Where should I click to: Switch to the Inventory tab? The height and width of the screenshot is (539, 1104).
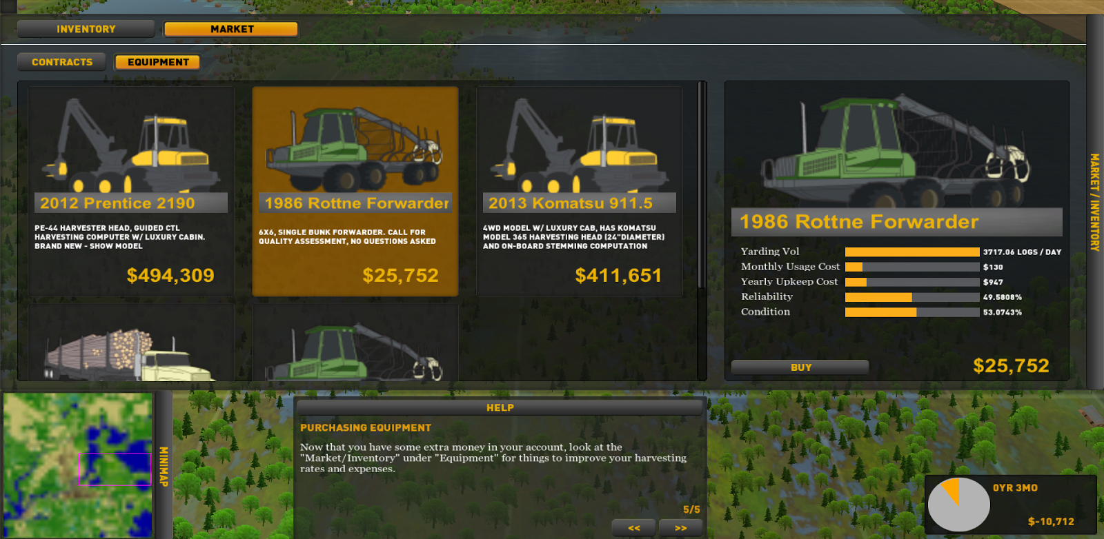coord(86,29)
